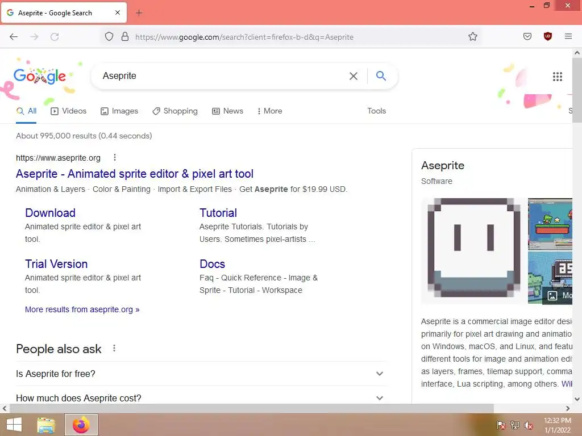Switch to the Images tab
582x436 pixels.
tap(119, 111)
